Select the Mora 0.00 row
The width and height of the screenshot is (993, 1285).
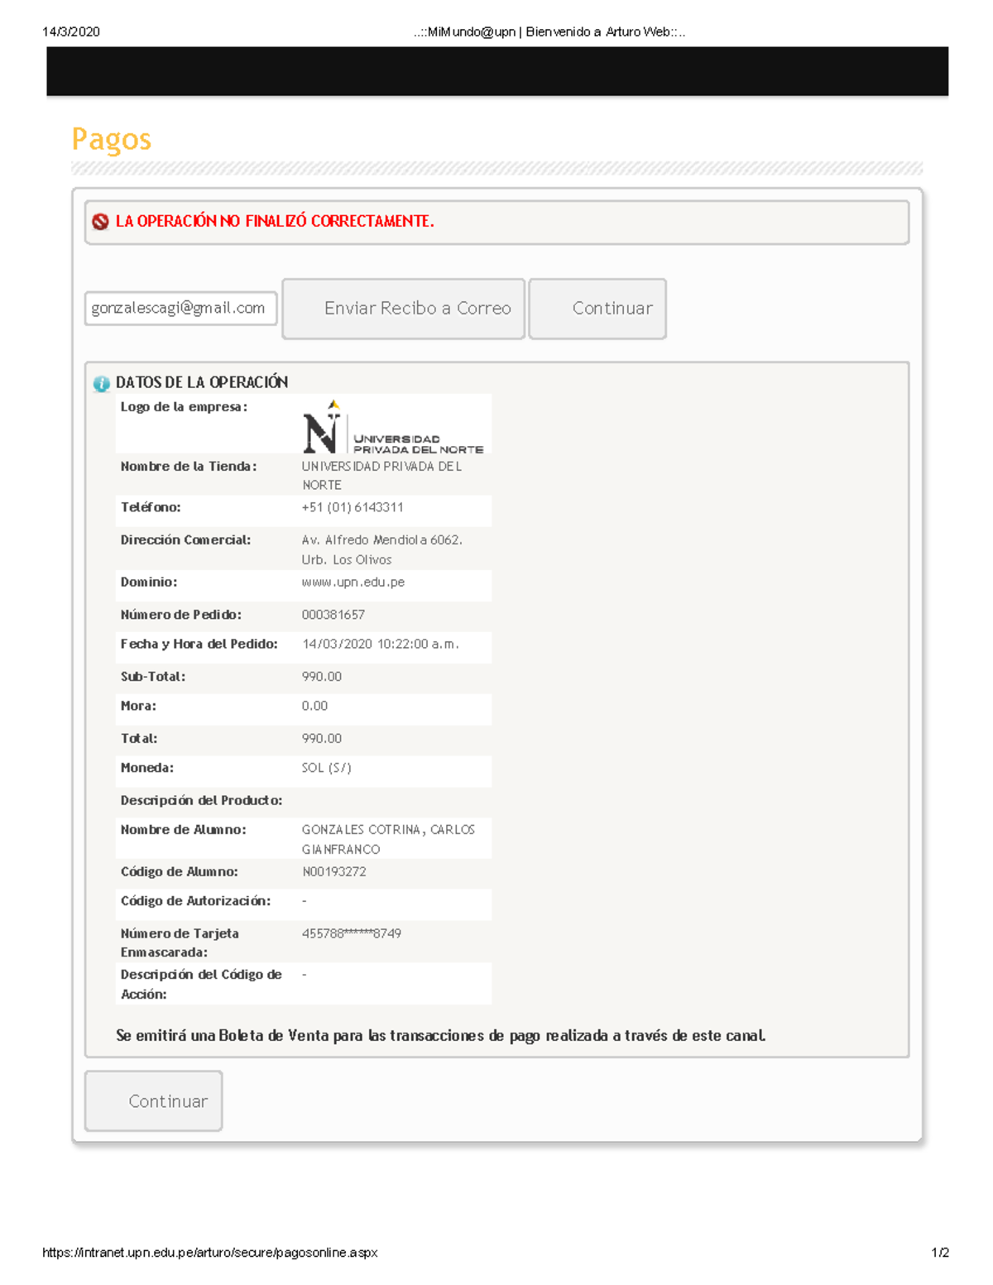303,706
